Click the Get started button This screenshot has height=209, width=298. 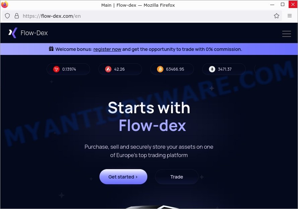(123, 177)
